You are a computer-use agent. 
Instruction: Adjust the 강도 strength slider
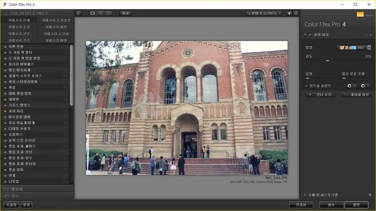pos(328,61)
